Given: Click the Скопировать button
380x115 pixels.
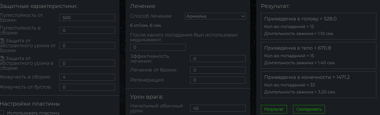Looking at the screenshot, I should coord(309,109).
